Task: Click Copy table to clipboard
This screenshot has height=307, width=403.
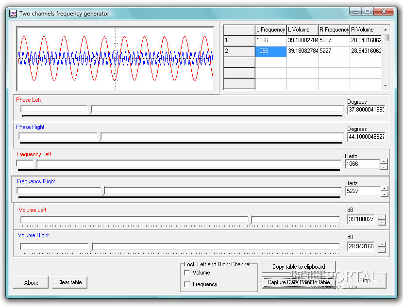Action: tap(299, 267)
